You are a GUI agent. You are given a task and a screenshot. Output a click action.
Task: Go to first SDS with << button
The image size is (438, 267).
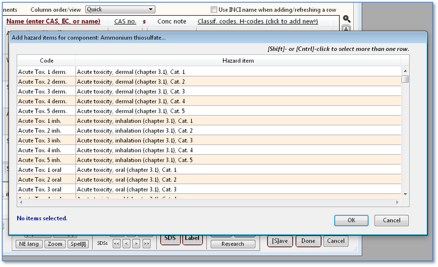coord(117,244)
